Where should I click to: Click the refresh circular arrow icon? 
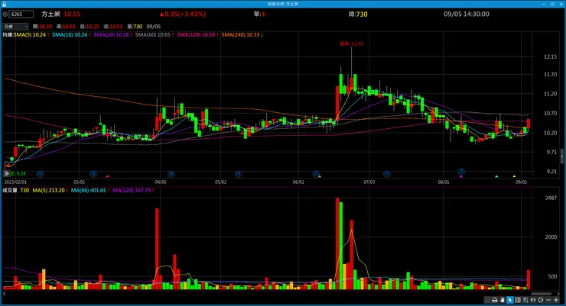point(540,300)
